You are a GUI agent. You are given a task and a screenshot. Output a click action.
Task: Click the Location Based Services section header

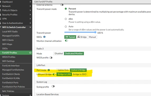[x=48, y=94]
